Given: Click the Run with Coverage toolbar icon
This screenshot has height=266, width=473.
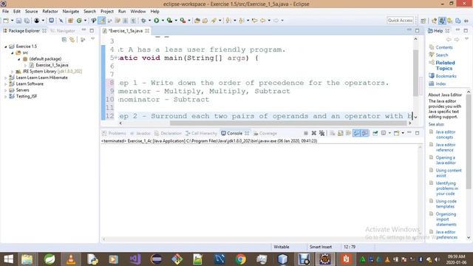Looking at the screenshot, I should (x=169, y=21).
